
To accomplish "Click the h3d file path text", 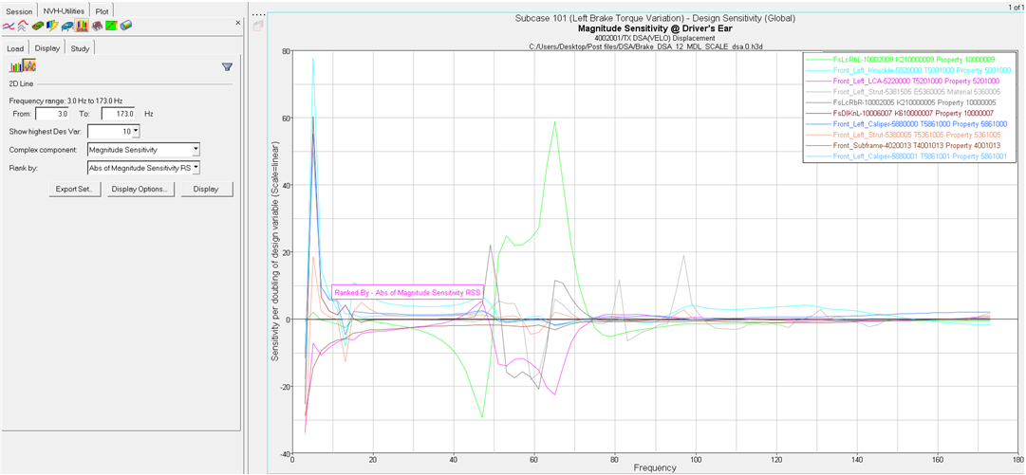I will coord(647,47).
